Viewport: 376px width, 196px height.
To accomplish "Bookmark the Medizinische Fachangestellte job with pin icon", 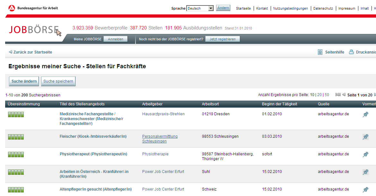I will (x=365, y=114).
